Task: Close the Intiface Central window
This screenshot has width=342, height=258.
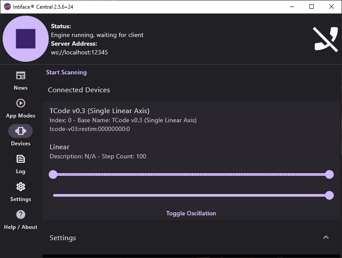Action: 331,7
